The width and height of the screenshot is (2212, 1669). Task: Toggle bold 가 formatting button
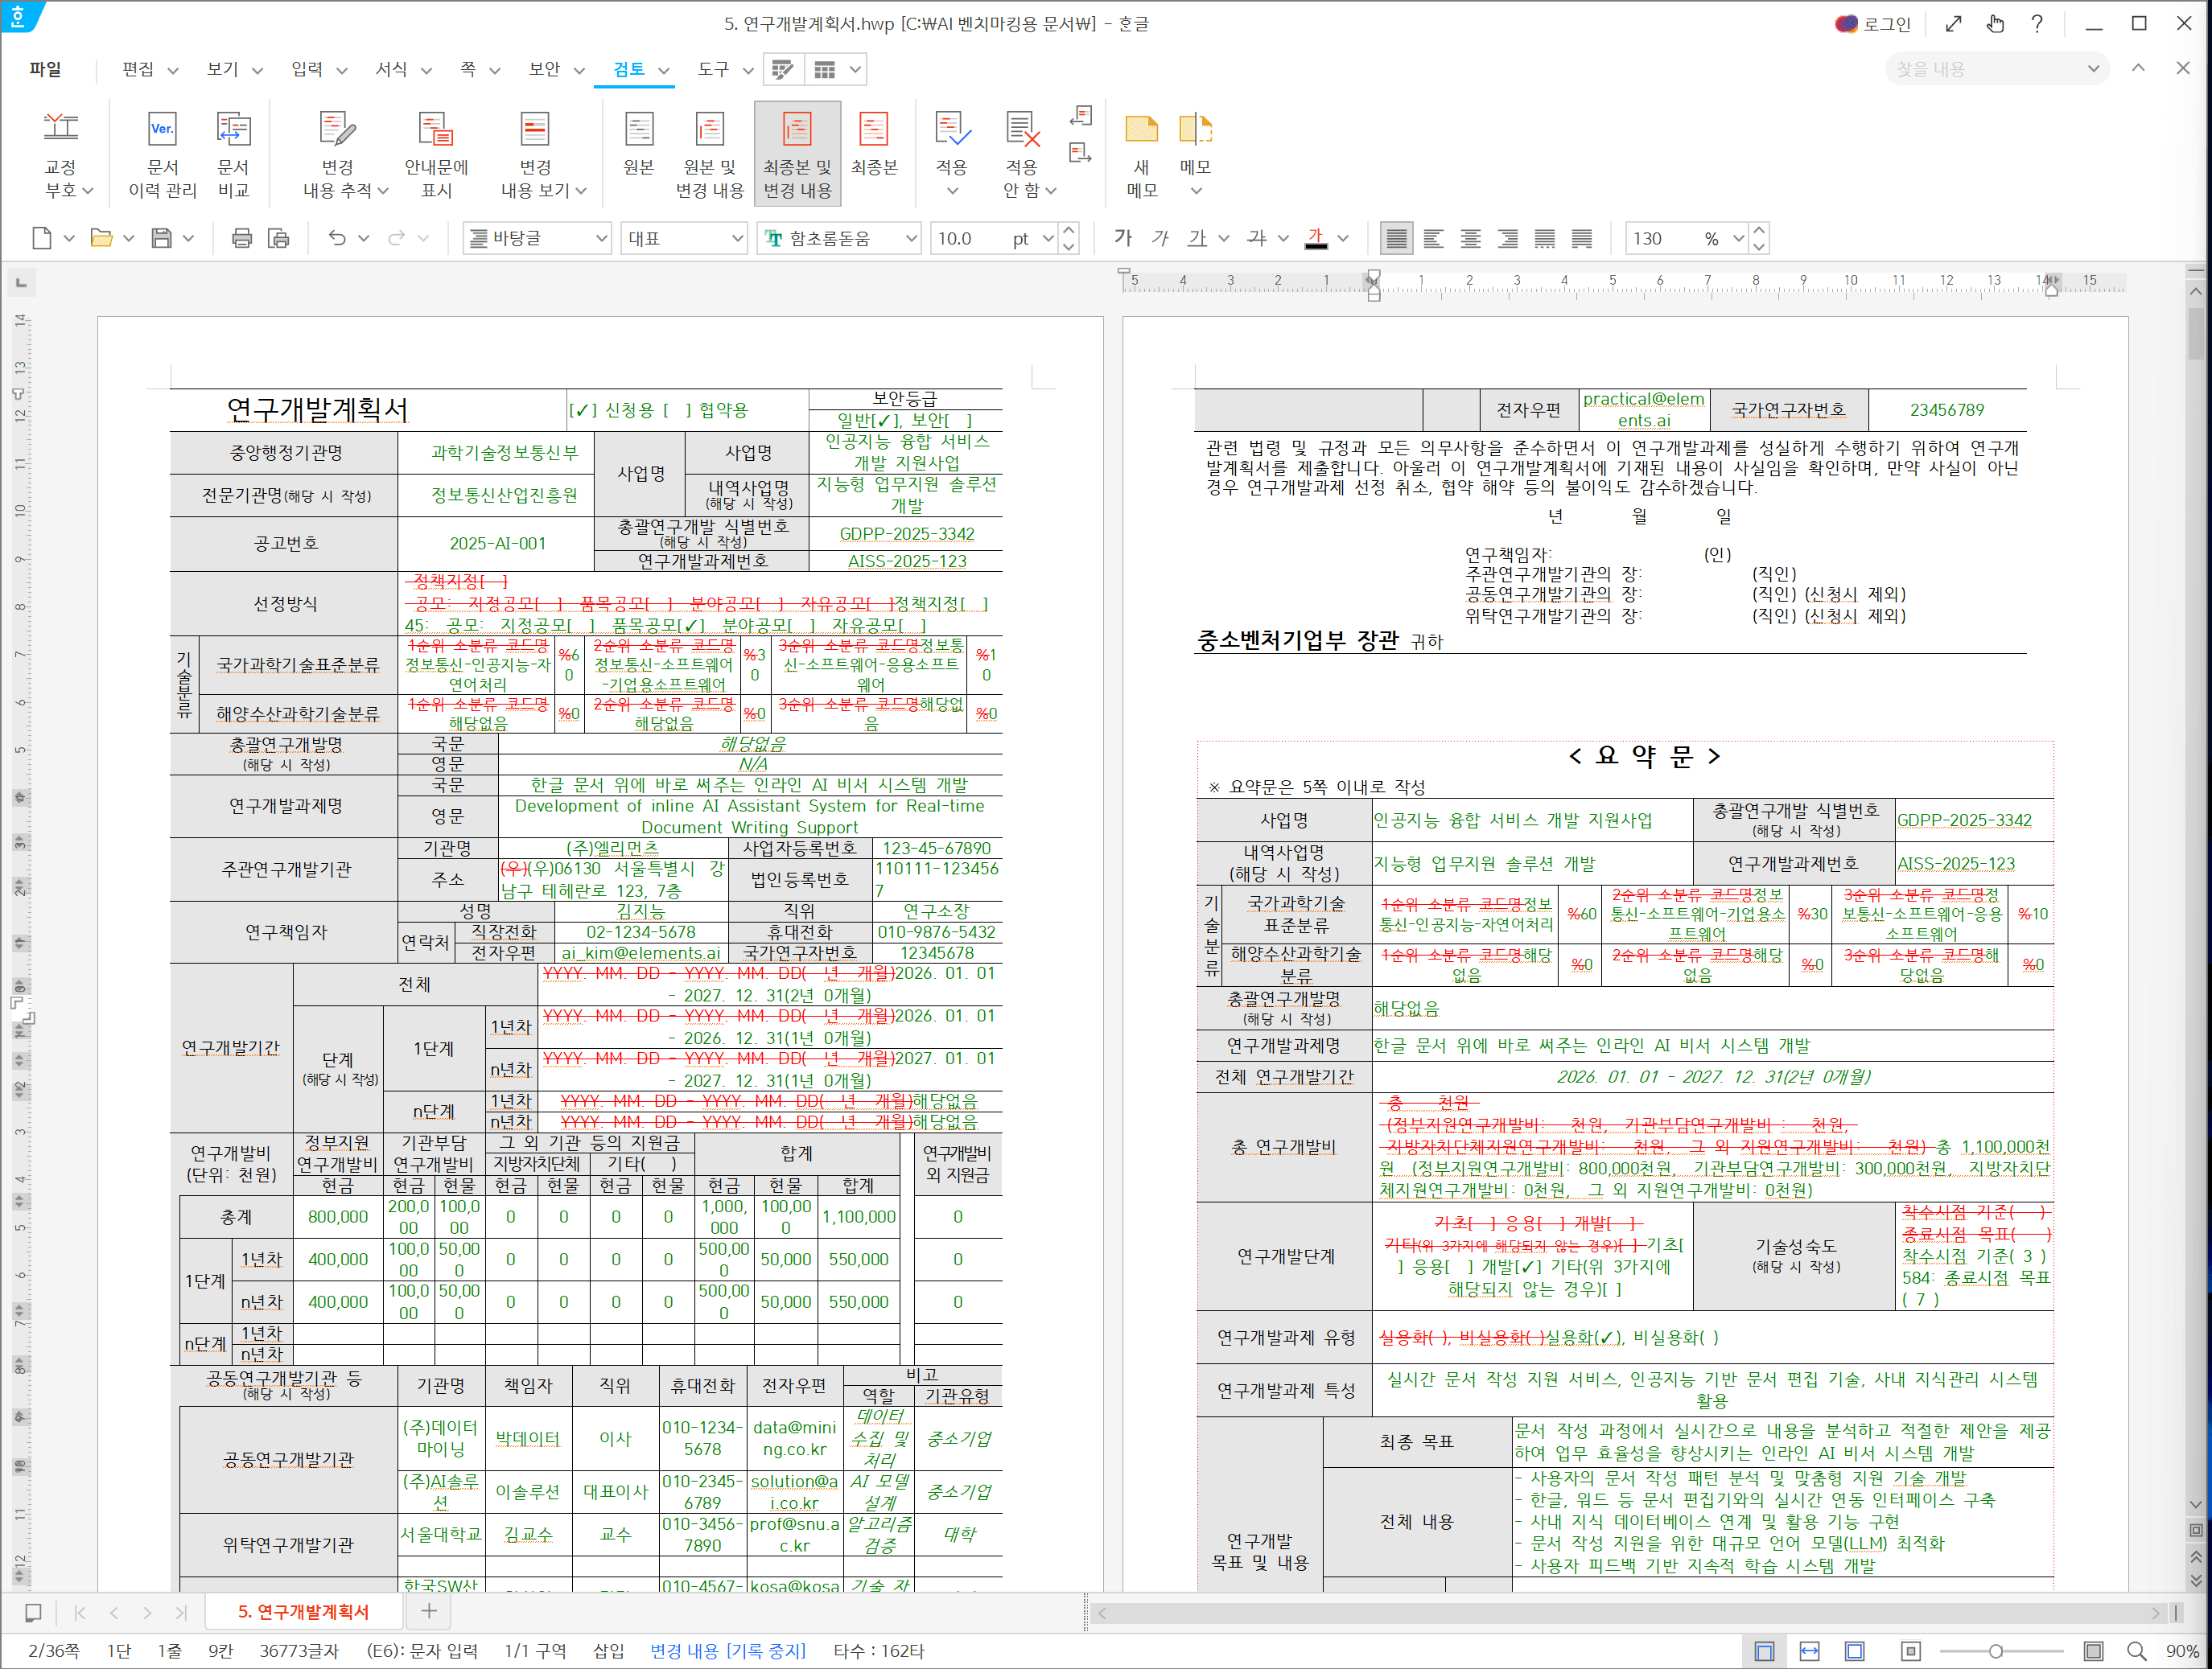click(x=1123, y=238)
